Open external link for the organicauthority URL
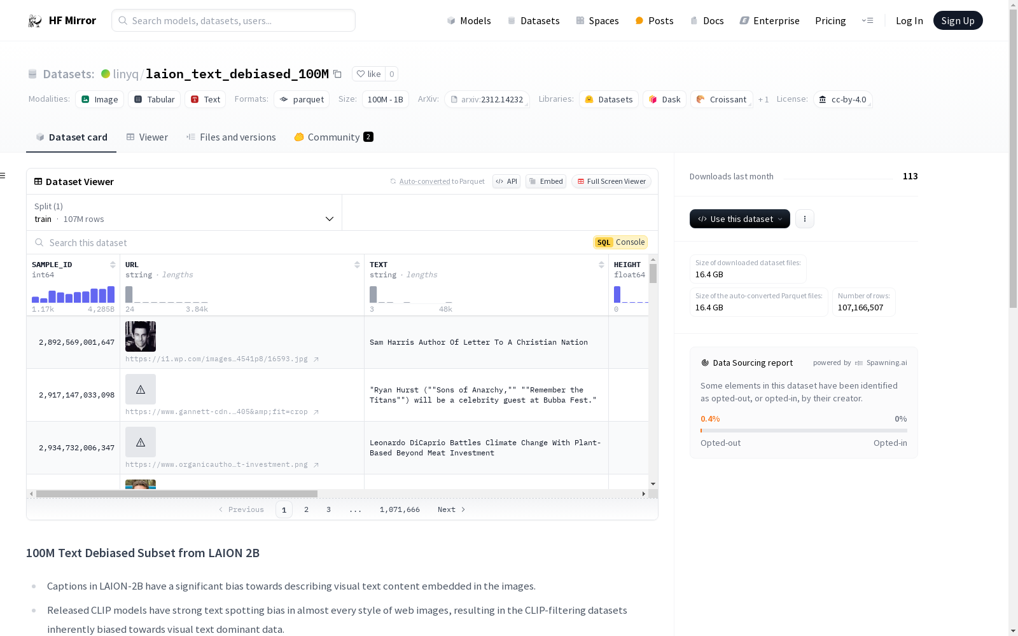 [316, 465]
